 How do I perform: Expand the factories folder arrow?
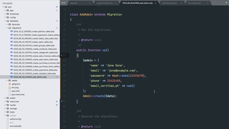(7, 24)
